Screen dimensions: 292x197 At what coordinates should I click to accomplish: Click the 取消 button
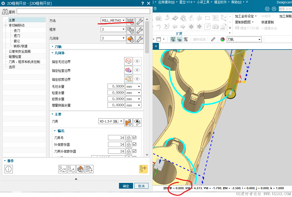click(141, 186)
